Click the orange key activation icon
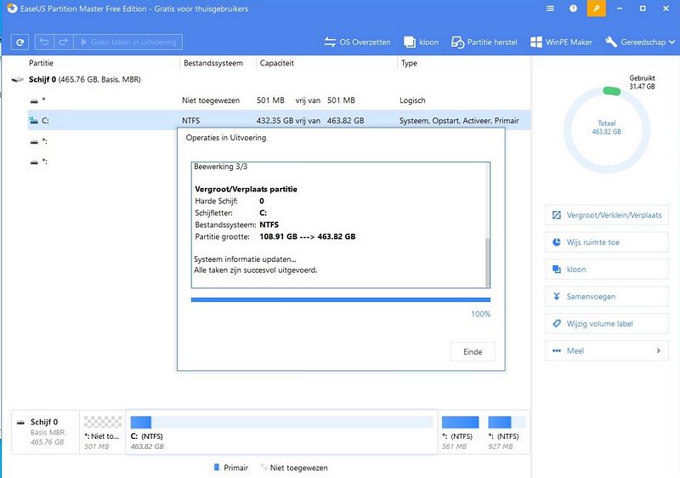 pyautogui.click(x=597, y=9)
